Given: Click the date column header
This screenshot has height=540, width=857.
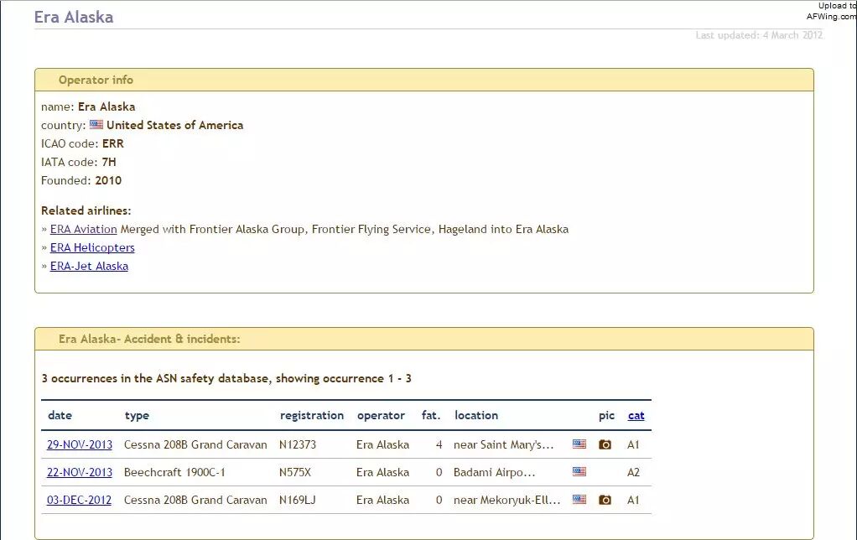Looking at the screenshot, I should 60,415.
